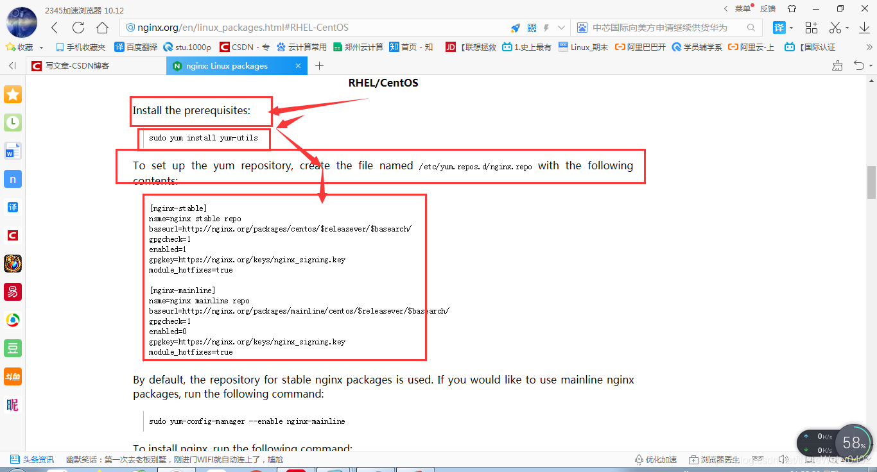The height and width of the screenshot is (472, 877).
Task: Open the CSDN bookmark
Action: coord(245,47)
